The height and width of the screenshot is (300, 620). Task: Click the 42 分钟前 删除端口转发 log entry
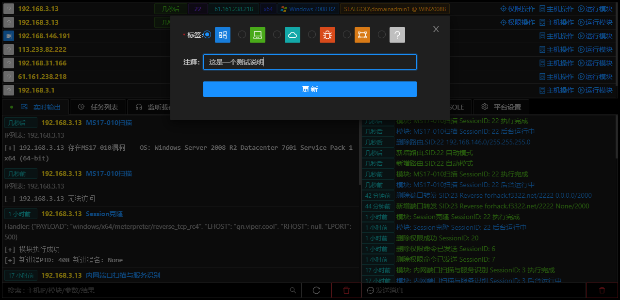coord(494,195)
